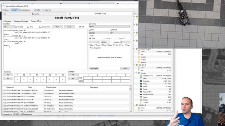Collapse the Energy tree node
Viewport: 225px width, 126px height.
pyautogui.click(x=136, y=73)
